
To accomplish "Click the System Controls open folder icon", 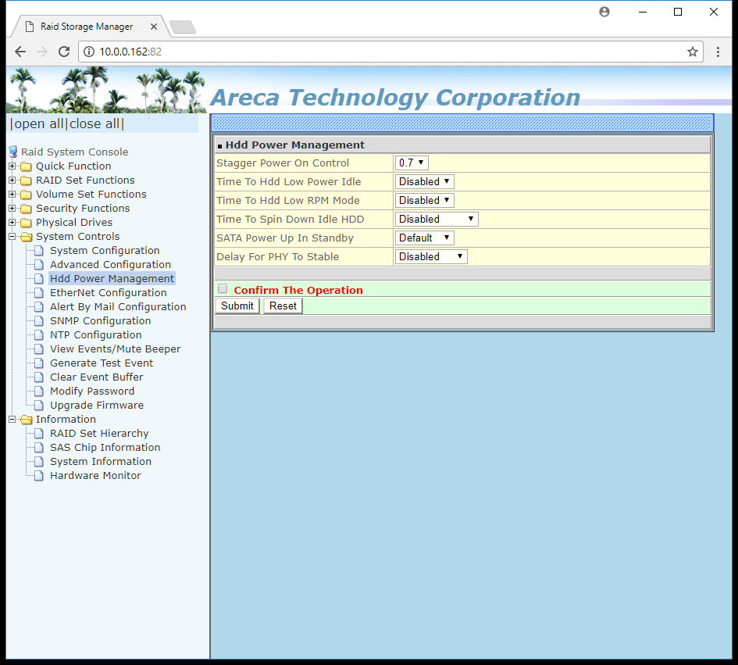I will coord(27,237).
